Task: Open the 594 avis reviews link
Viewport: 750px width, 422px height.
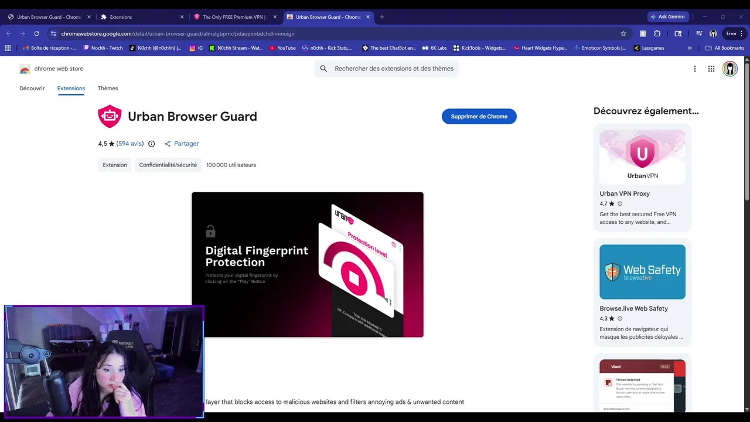Action: [x=130, y=144]
